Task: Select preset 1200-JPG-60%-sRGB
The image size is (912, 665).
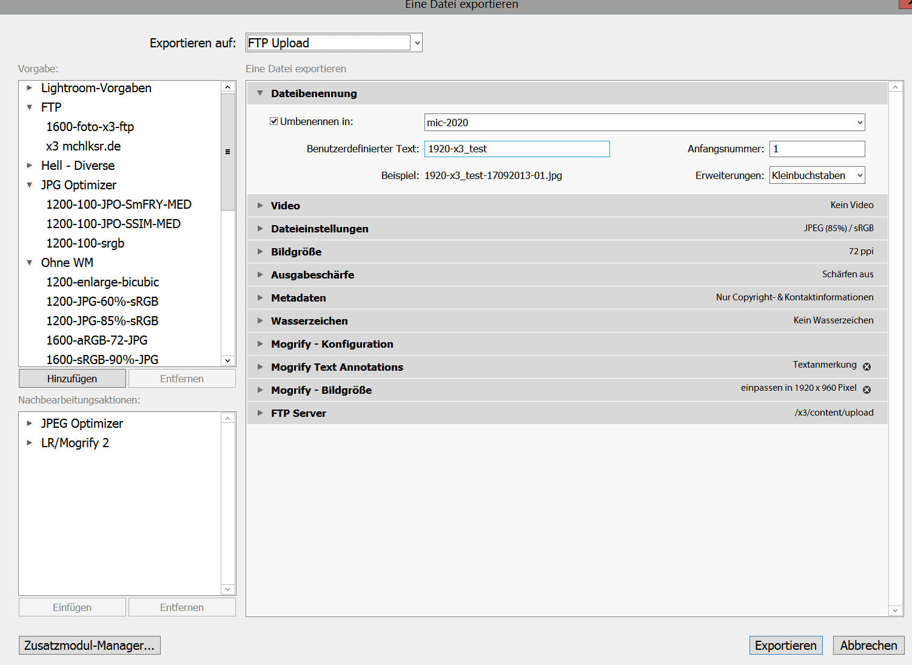Action: tap(102, 302)
